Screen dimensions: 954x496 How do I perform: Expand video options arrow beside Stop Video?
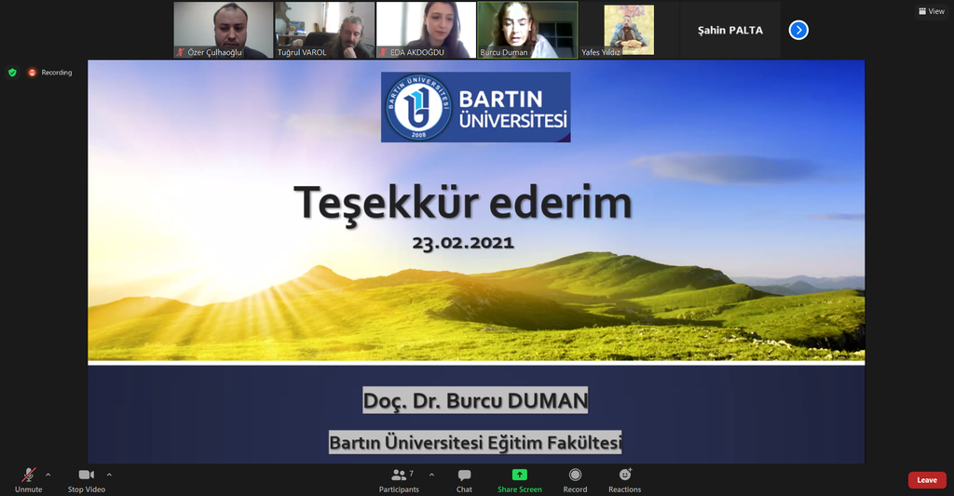point(109,474)
